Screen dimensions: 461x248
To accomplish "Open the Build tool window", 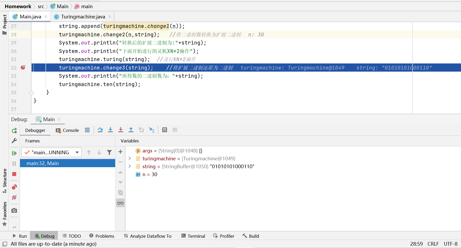I will tap(251, 236).
